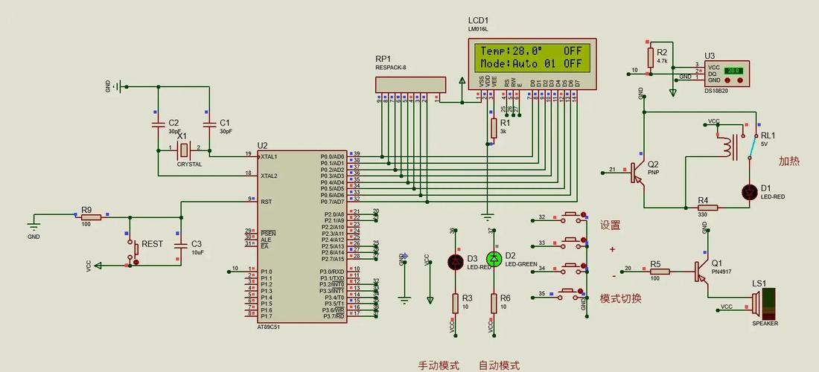Select capacitor C1 30pF
The height and width of the screenshot is (372, 819).
(209, 125)
